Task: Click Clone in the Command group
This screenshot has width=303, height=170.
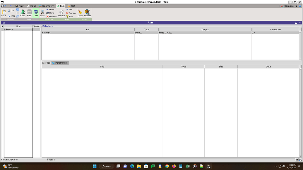Action: (50, 13)
